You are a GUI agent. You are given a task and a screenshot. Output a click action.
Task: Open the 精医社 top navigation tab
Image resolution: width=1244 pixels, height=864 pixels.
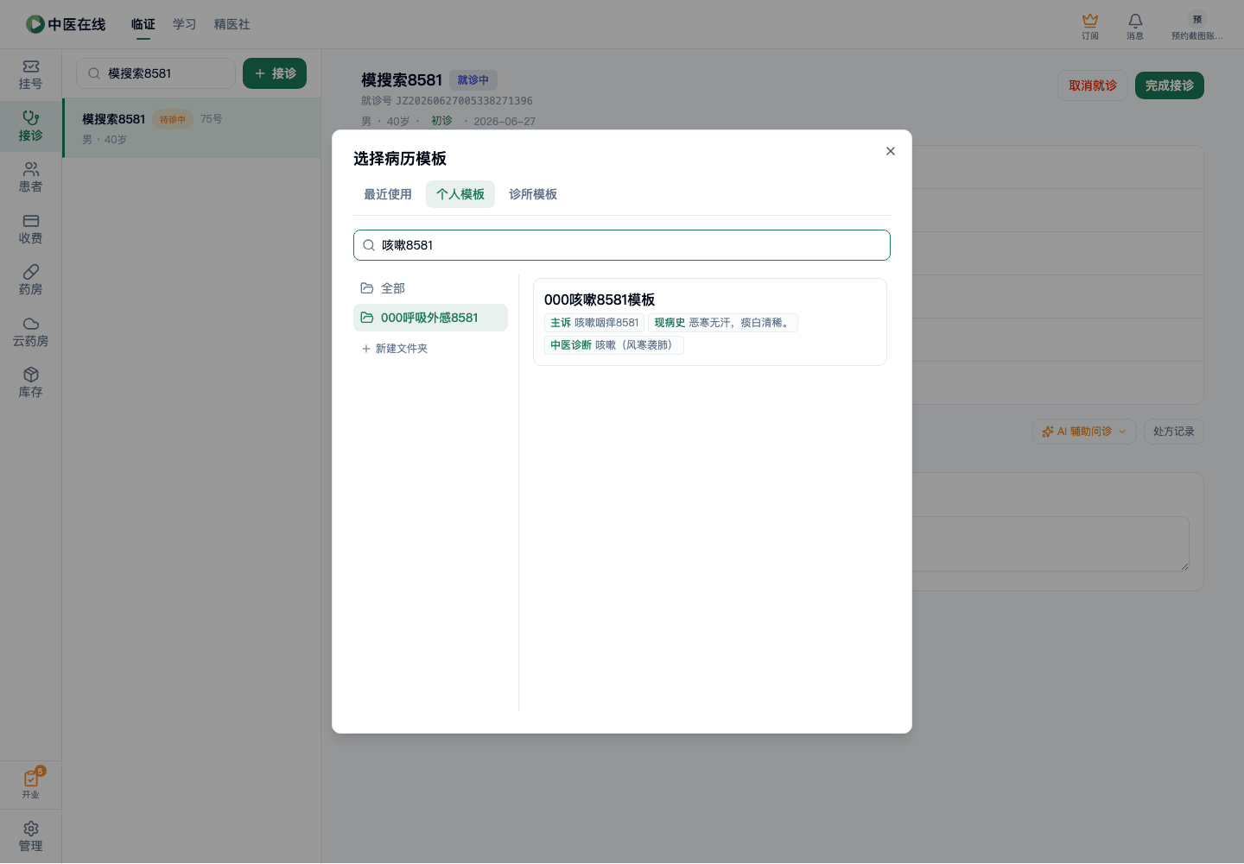(232, 24)
